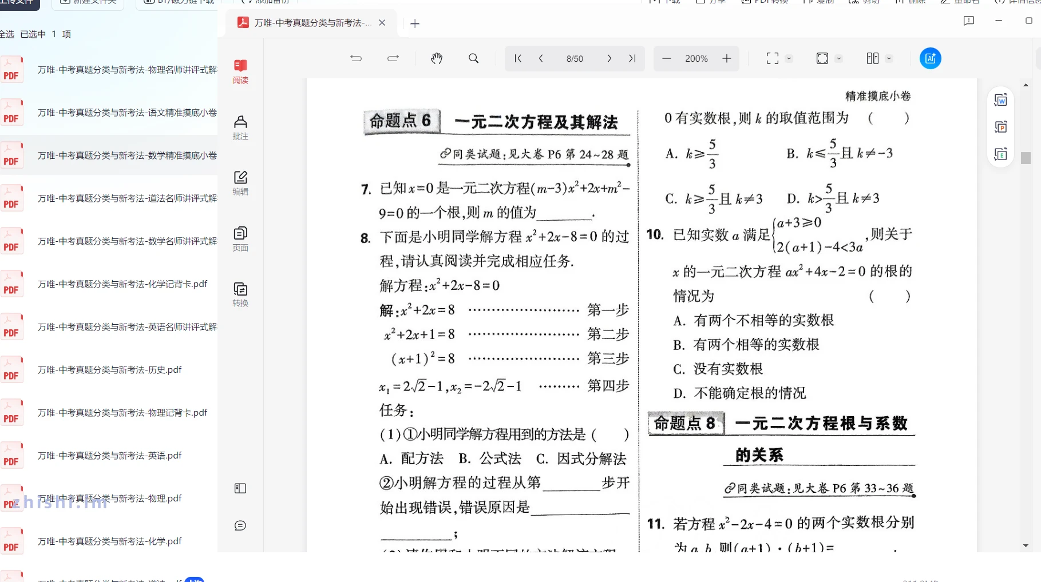Close the open PDF tab
Screen dimensions: 1041x582
(x=382, y=23)
